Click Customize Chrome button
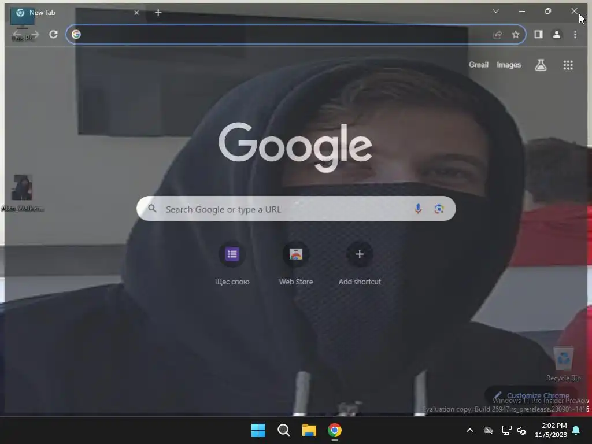Image resolution: width=592 pixels, height=444 pixels. (x=532, y=395)
